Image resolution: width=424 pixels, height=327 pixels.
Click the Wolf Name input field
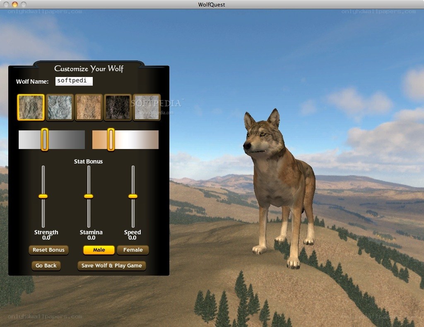point(74,81)
